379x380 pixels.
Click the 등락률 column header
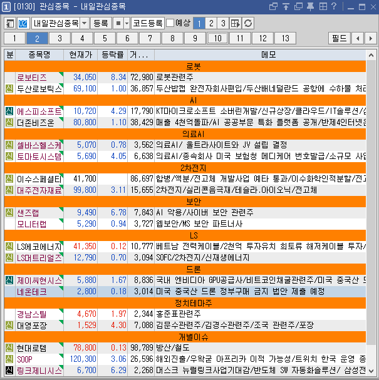tap(113, 54)
